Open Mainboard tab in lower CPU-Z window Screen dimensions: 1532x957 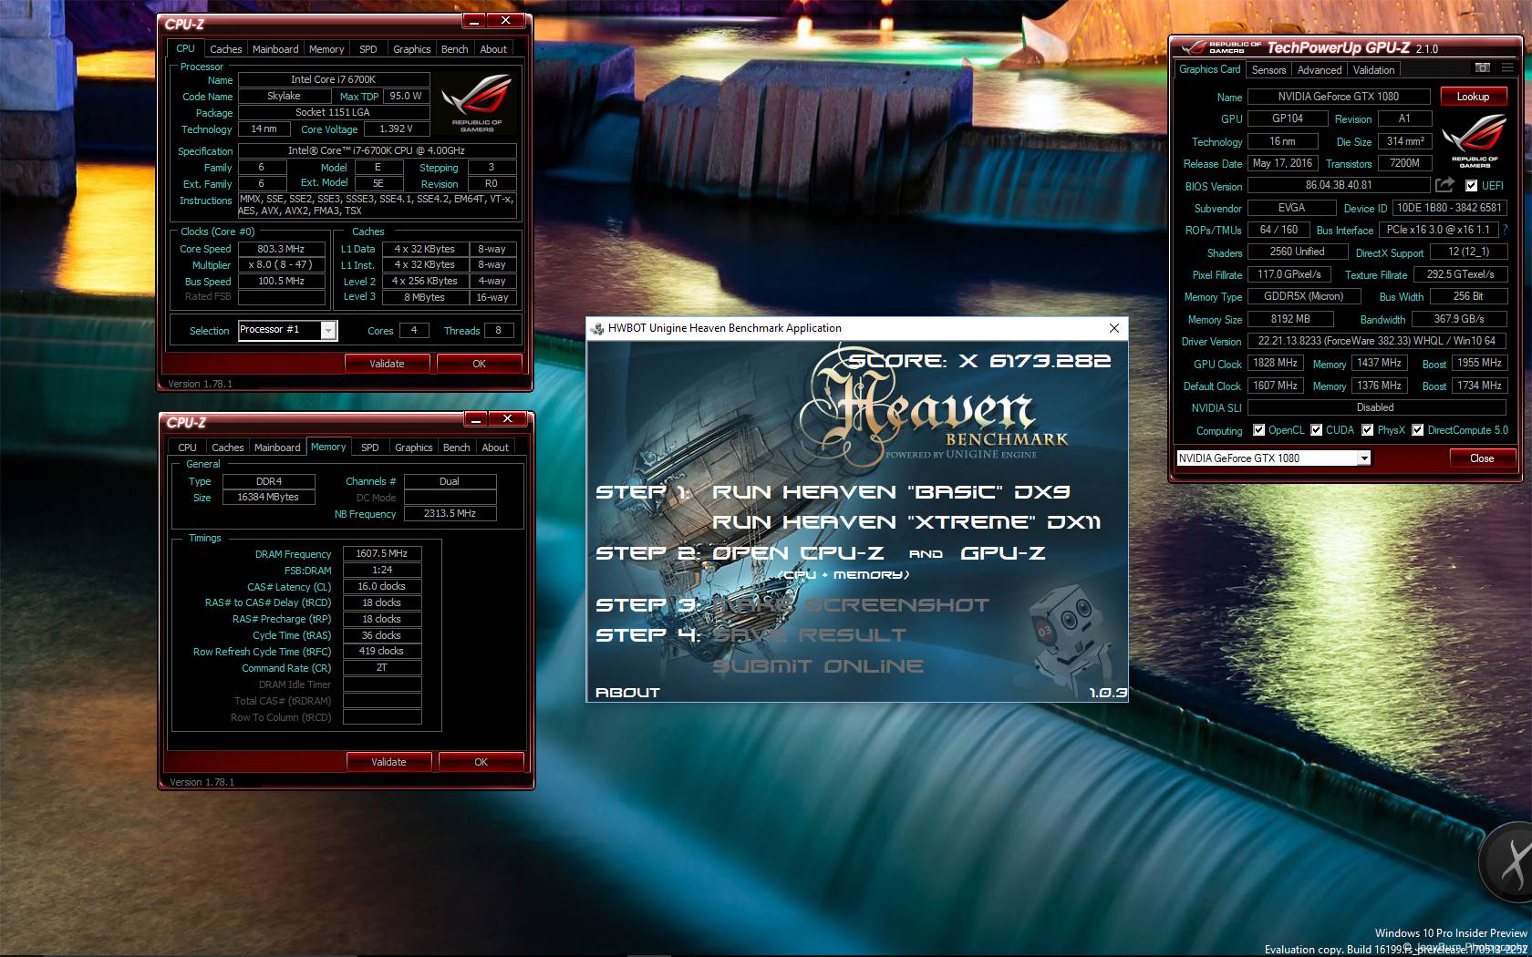coord(277,448)
